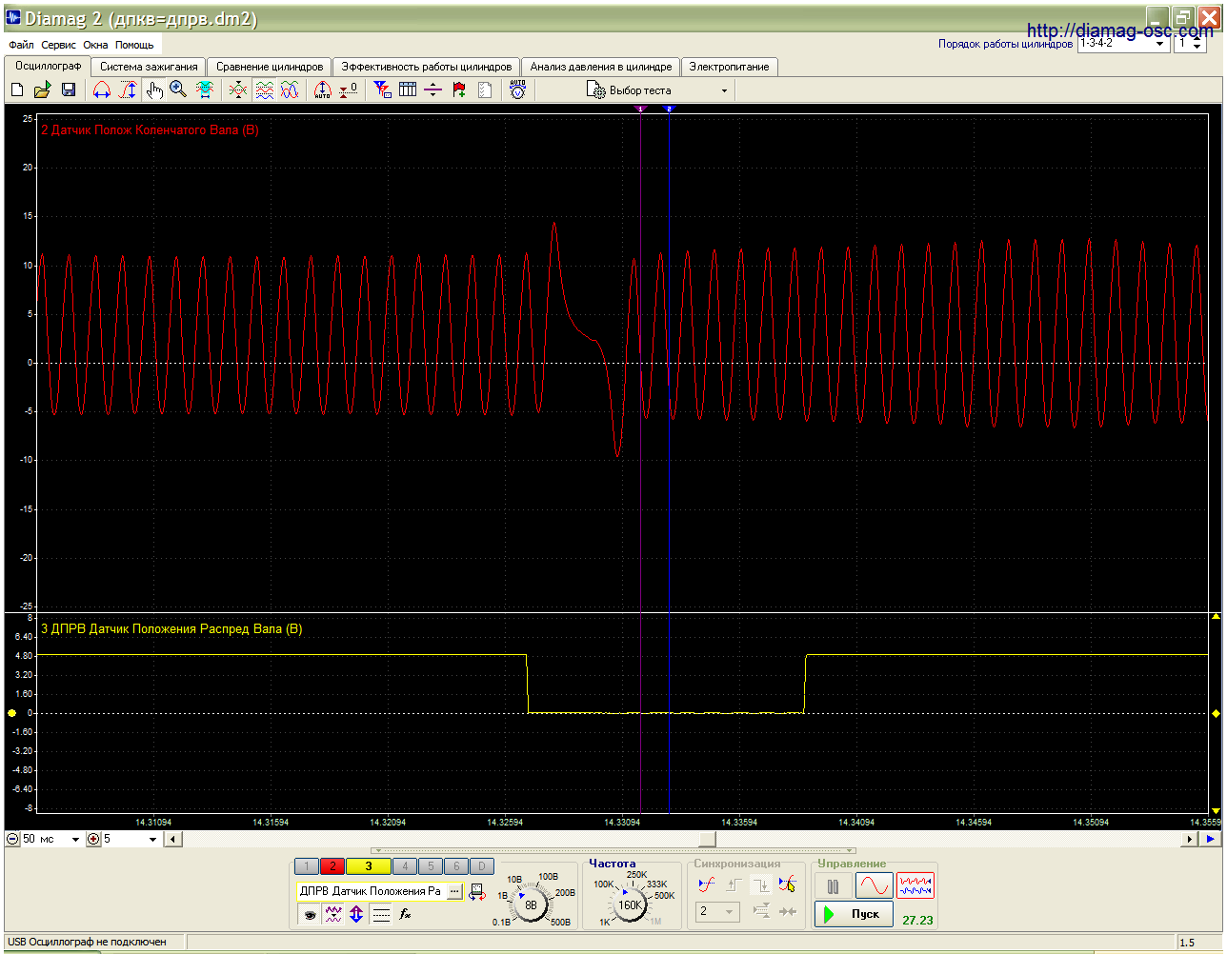Click the ДПРВ sensor name field
The width and height of the screenshot is (1227, 954).
pyautogui.click(x=371, y=891)
